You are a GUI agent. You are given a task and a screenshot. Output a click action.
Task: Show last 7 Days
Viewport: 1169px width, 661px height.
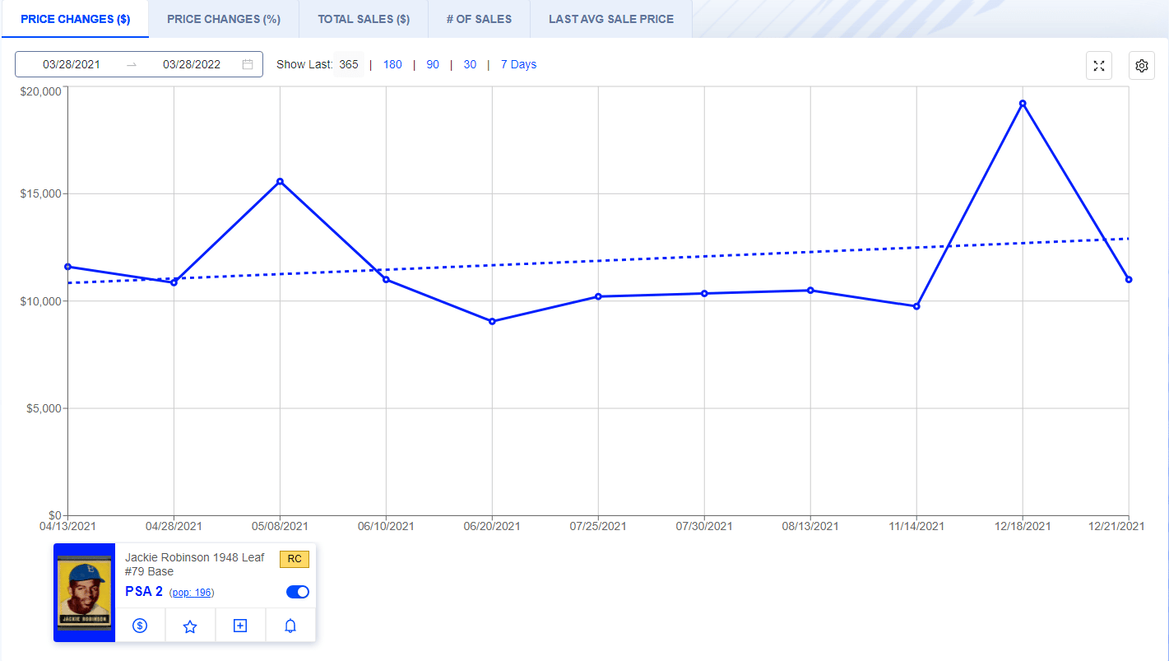518,64
